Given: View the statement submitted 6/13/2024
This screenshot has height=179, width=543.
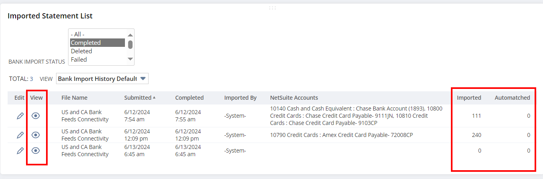Looking at the screenshot, I should pyautogui.click(x=36, y=151).
